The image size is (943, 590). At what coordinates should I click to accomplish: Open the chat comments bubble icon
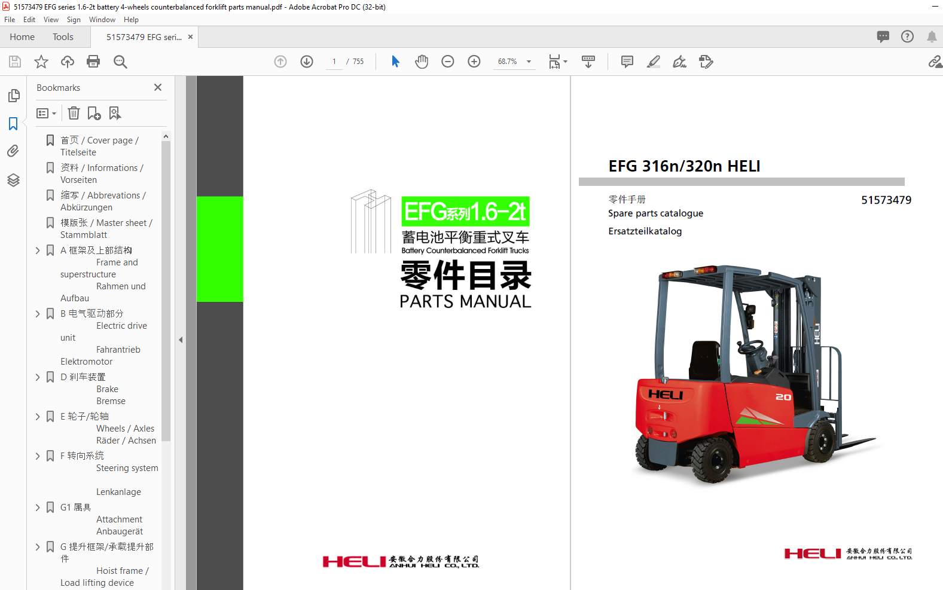883,36
